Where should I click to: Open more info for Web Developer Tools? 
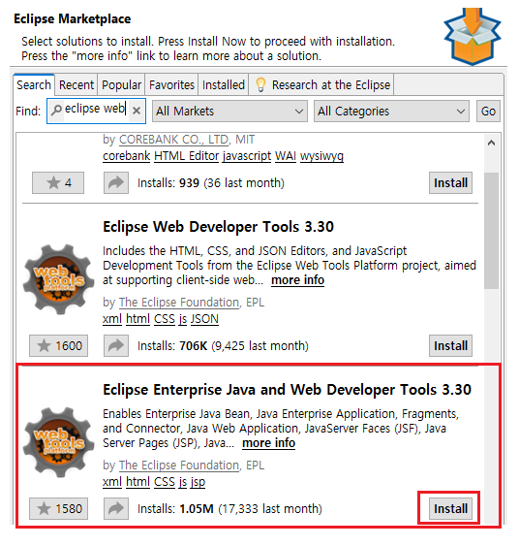[x=297, y=280]
